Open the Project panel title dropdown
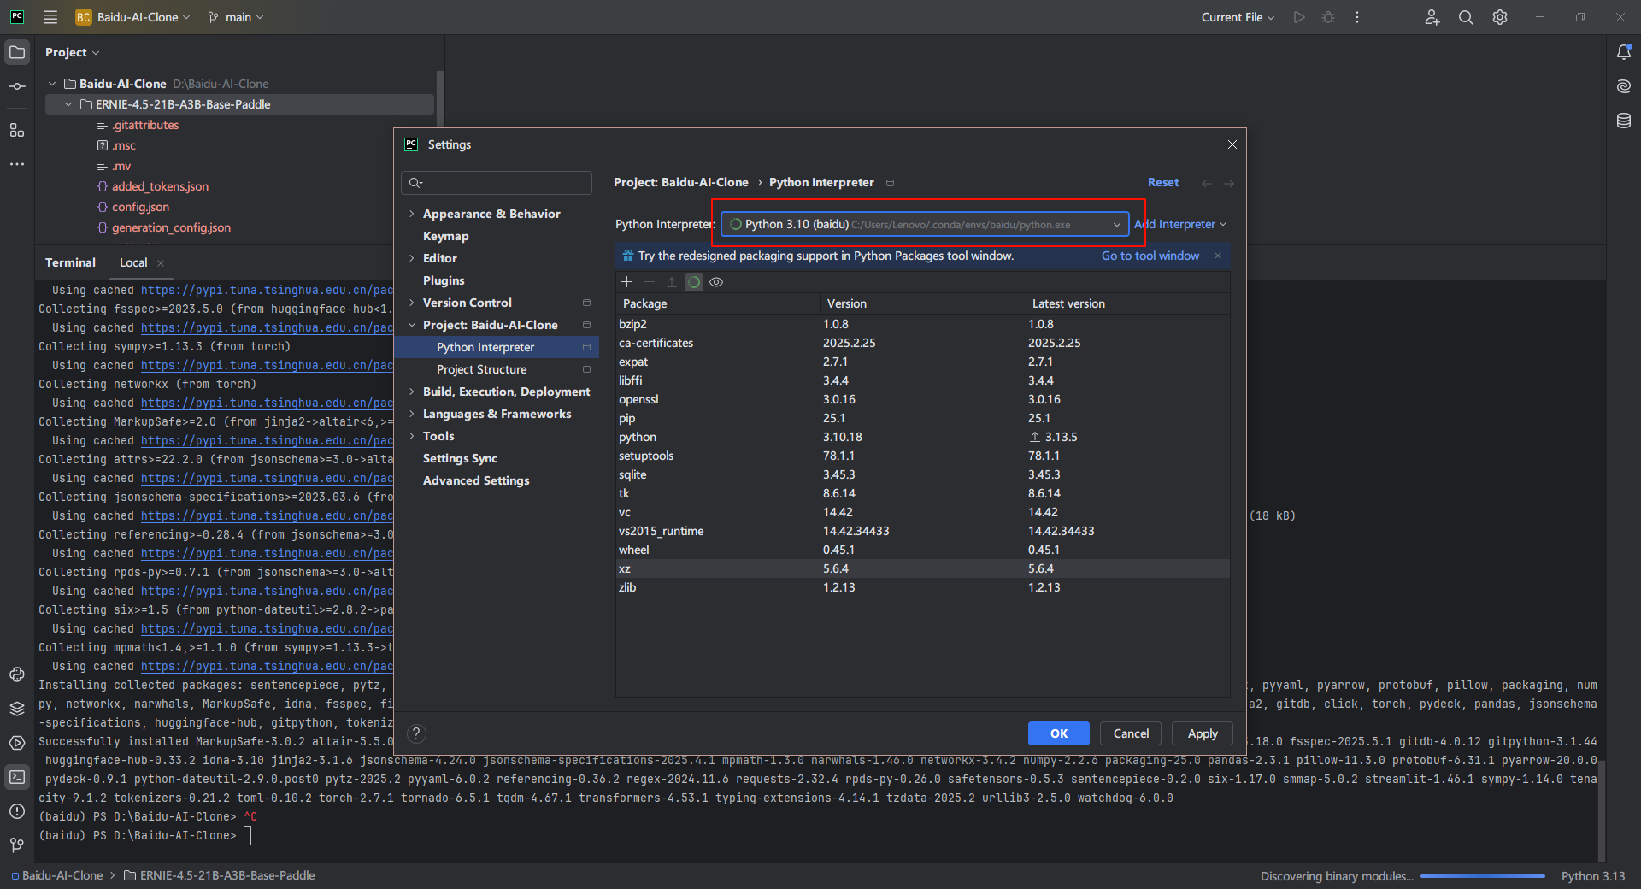The height and width of the screenshot is (889, 1641). [72, 52]
